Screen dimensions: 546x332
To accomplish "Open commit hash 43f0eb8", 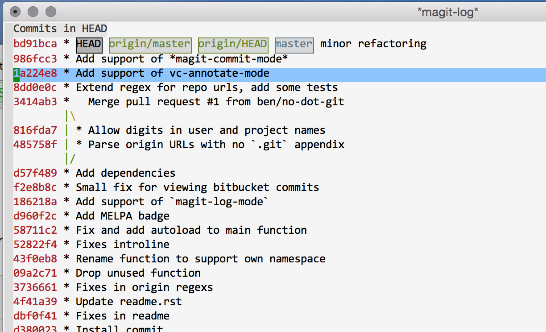I will coord(35,259).
